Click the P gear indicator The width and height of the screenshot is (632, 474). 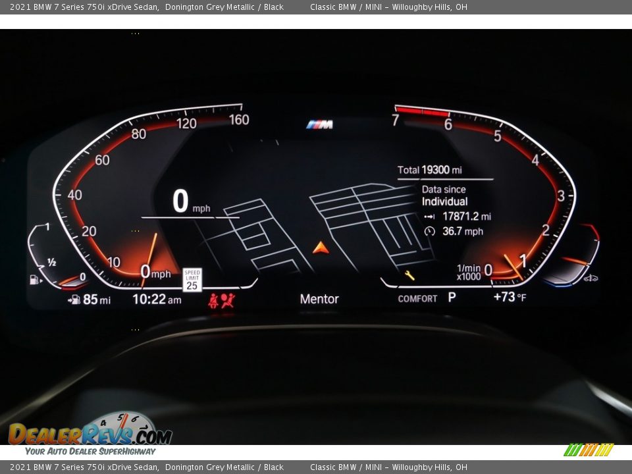point(452,298)
